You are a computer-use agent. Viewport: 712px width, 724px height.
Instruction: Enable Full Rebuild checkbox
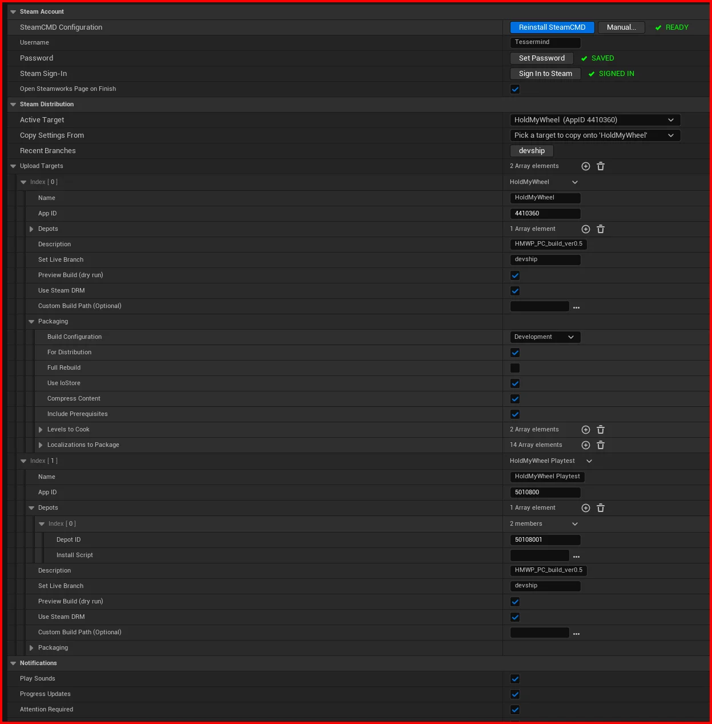click(x=515, y=368)
